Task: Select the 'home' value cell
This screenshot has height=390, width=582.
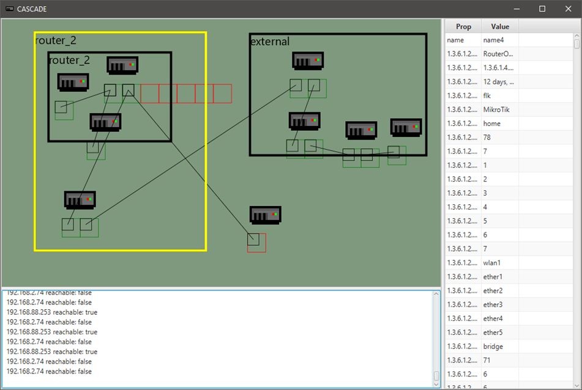Action: point(499,123)
